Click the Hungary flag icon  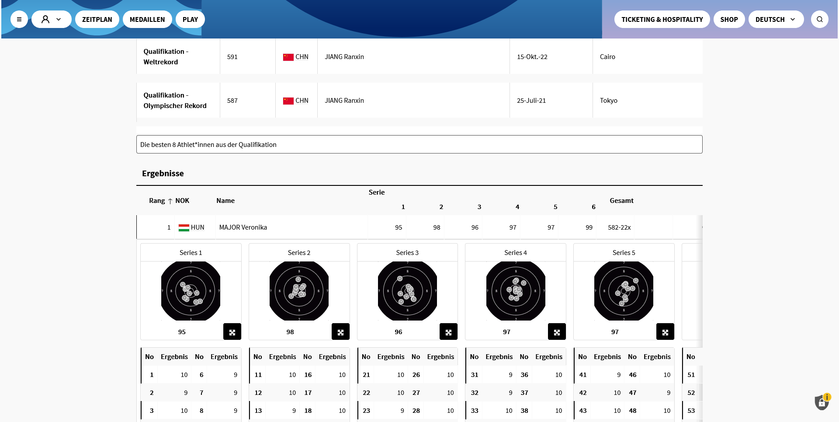(184, 227)
